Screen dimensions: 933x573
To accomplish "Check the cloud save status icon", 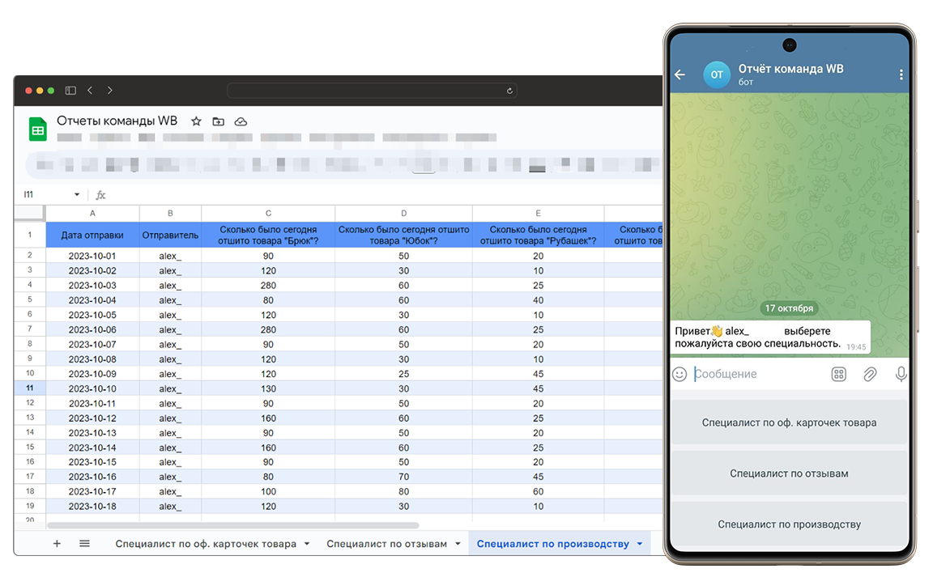I will coord(241,121).
